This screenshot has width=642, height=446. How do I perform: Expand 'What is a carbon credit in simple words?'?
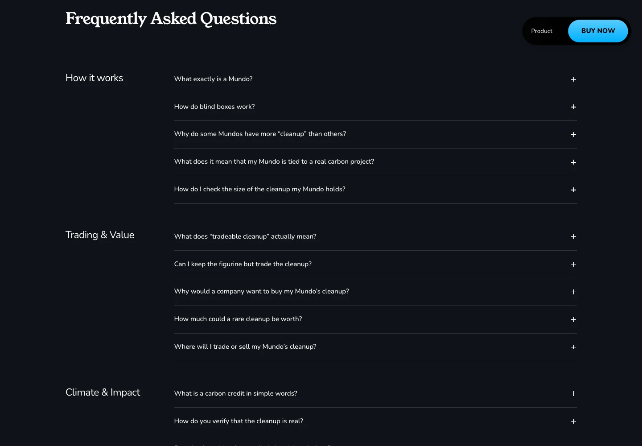point(375,393)
